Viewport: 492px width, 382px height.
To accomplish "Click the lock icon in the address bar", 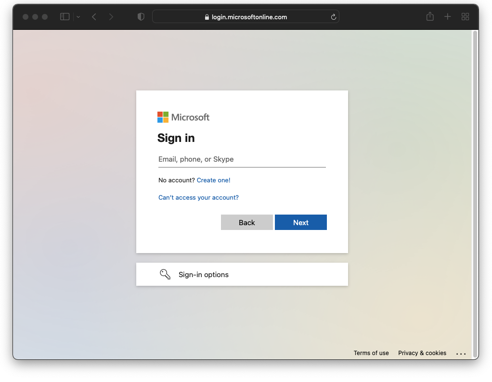I will [207, 17].
